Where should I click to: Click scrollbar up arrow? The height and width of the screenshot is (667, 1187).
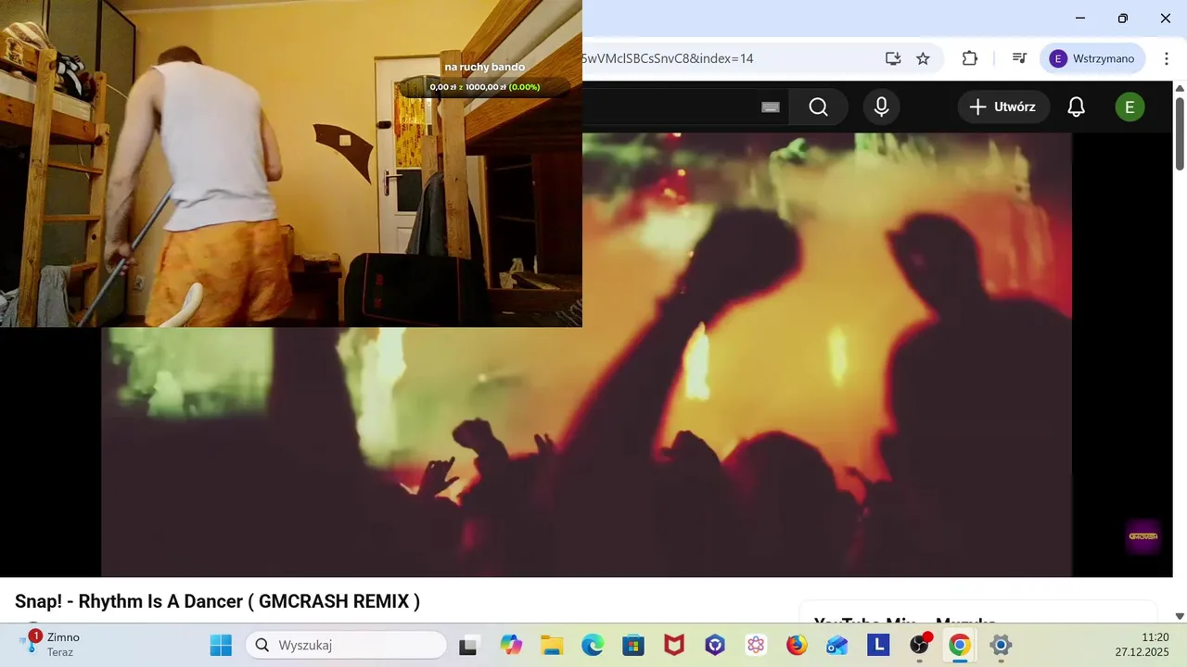pyautogui.click(x=1180, y=88)
